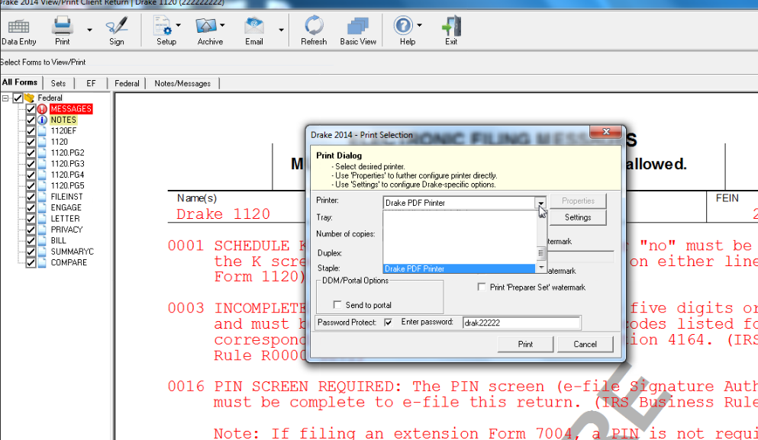Open the Help icon

point(403,26)
